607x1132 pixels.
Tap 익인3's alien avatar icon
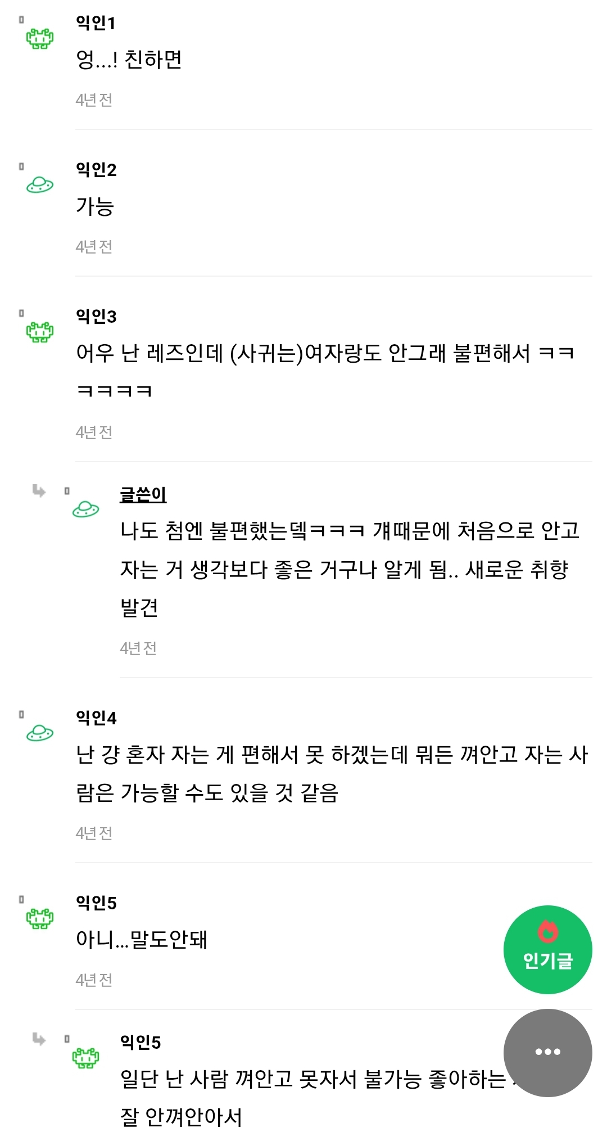coord(40,332)
